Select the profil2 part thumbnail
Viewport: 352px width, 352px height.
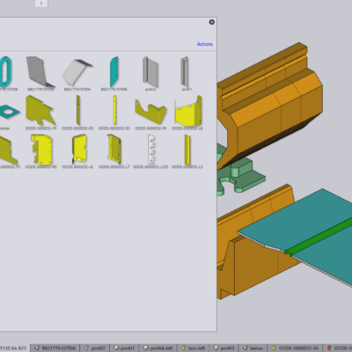[x=150, y=74]
